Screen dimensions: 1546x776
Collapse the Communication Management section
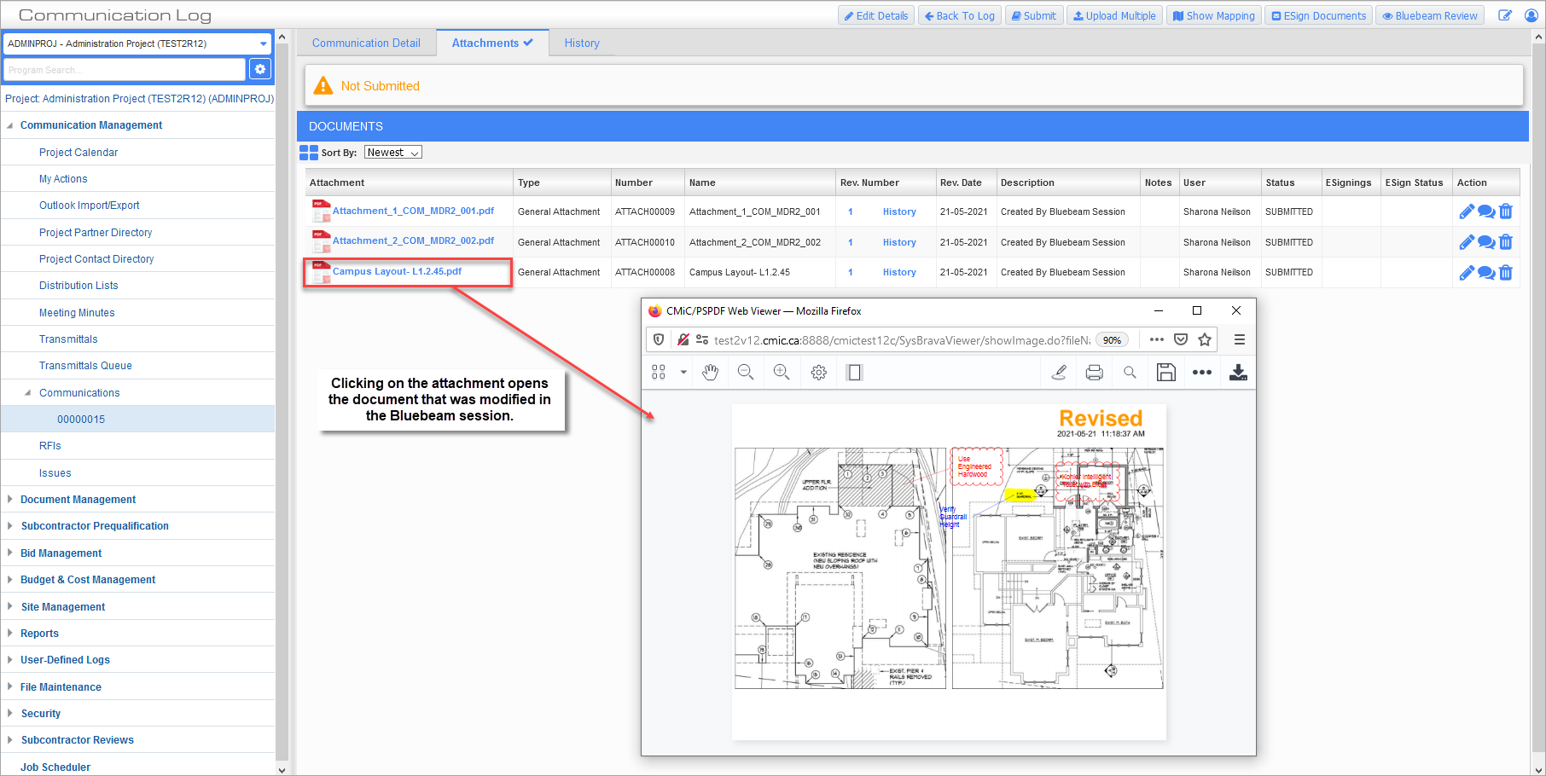9,125
